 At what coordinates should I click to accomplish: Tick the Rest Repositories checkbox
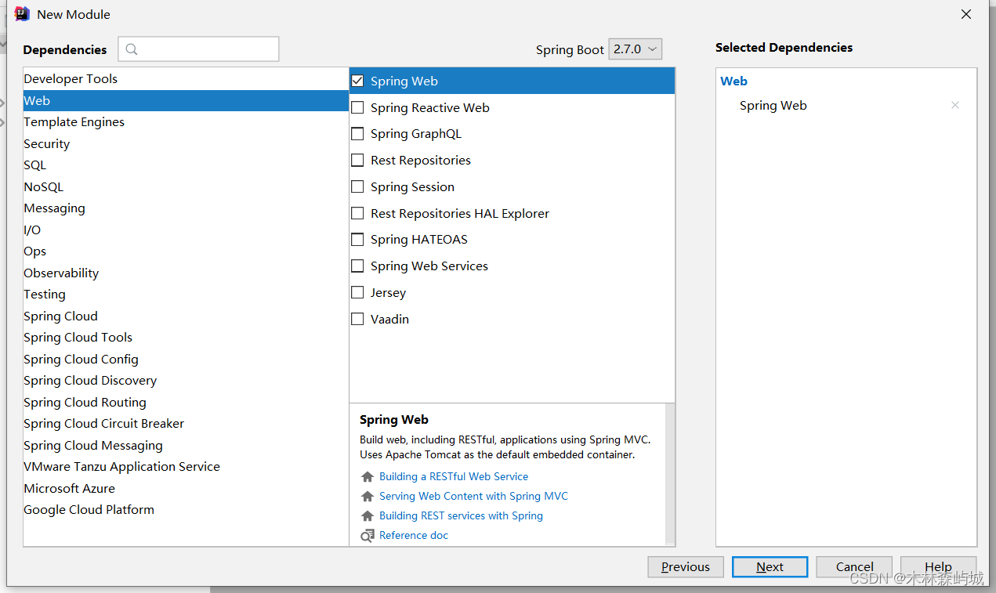point(357,161)
